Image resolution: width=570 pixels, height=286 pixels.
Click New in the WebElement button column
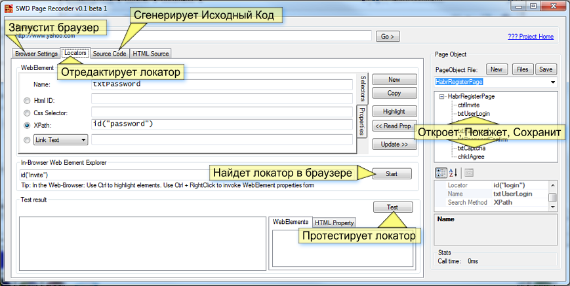tap(394, 79)
